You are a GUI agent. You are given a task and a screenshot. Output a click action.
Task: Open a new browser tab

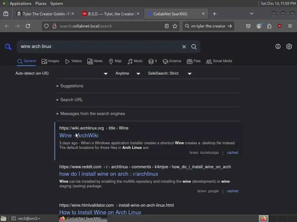pyautogui.click(x=214, y=14)
